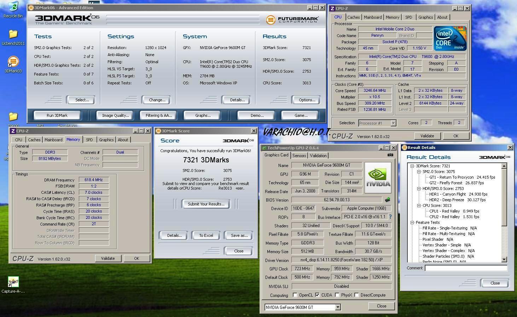Open Graphics tab in CPU-Z Memory window
This screenshot has width=517, height=317.
[106, 140]
